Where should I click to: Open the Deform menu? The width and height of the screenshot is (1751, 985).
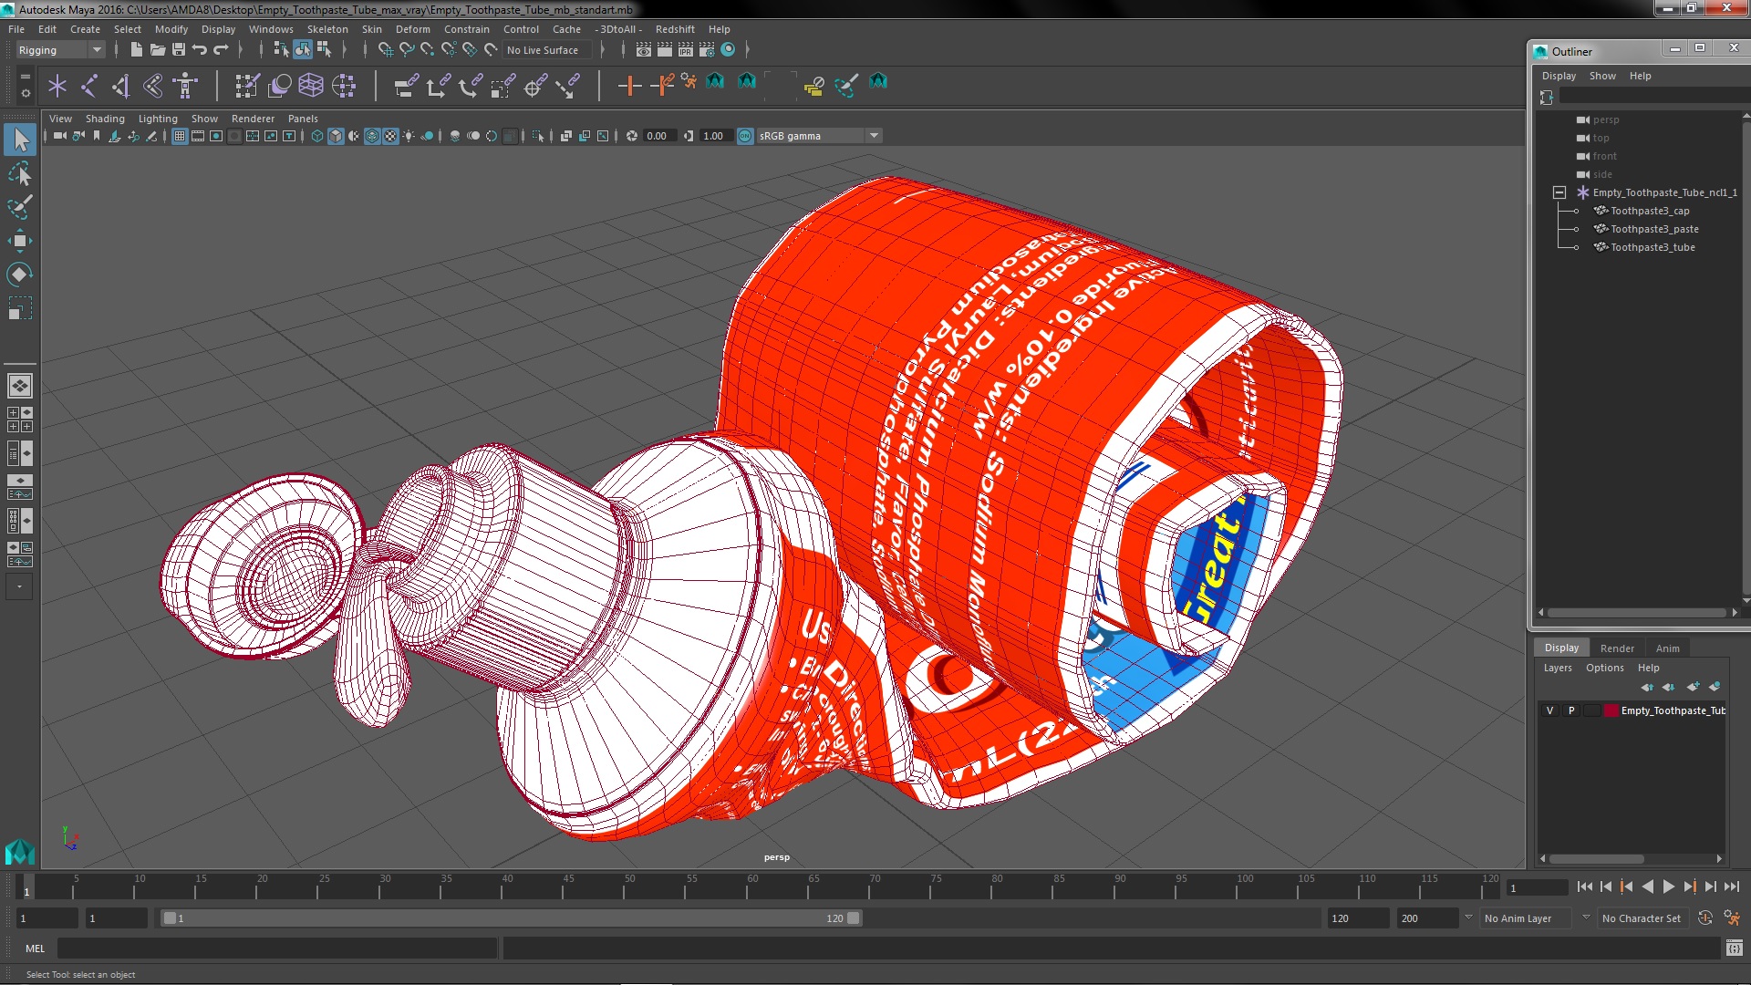pos(412,29)
